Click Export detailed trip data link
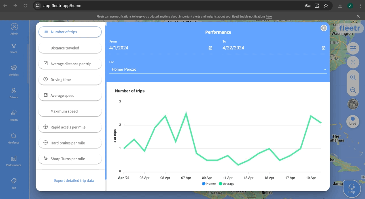Image resolution: width=365 pixels, height=199 pixels. pyautogui.click(x=74, y=181)
